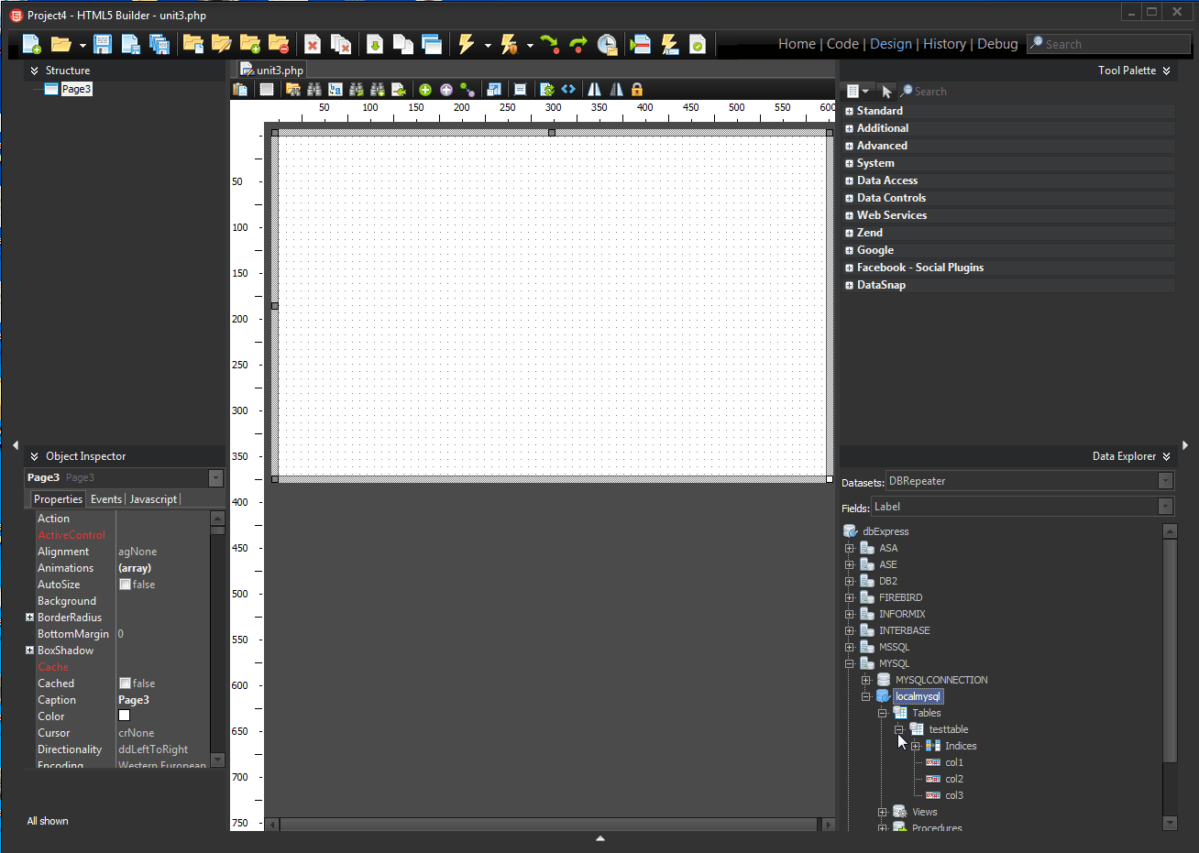
Task: Open the Datasets dropdown showing DBRepeater
Action: (x=1164, y=480)
